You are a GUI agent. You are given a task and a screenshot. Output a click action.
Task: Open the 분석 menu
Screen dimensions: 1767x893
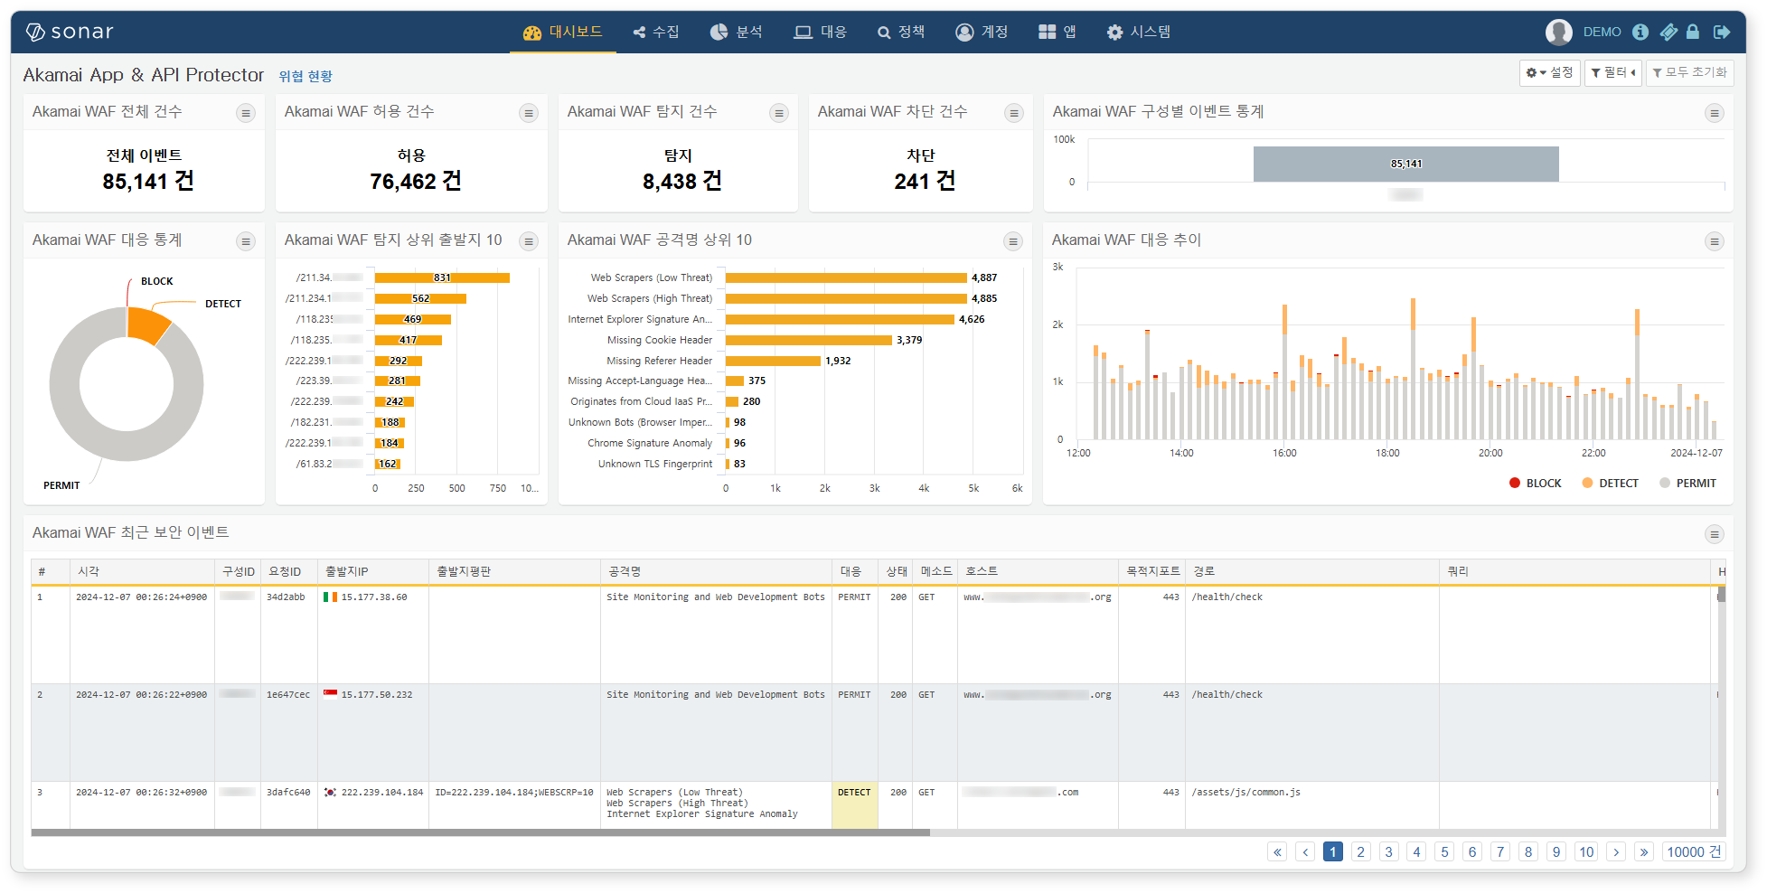pos(737,32)
